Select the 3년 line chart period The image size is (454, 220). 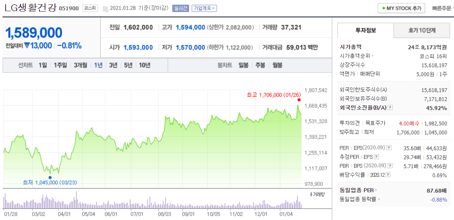coord(113,65)
